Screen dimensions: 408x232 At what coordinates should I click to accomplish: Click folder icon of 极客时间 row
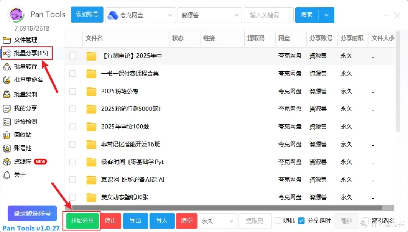coord(91,162)
